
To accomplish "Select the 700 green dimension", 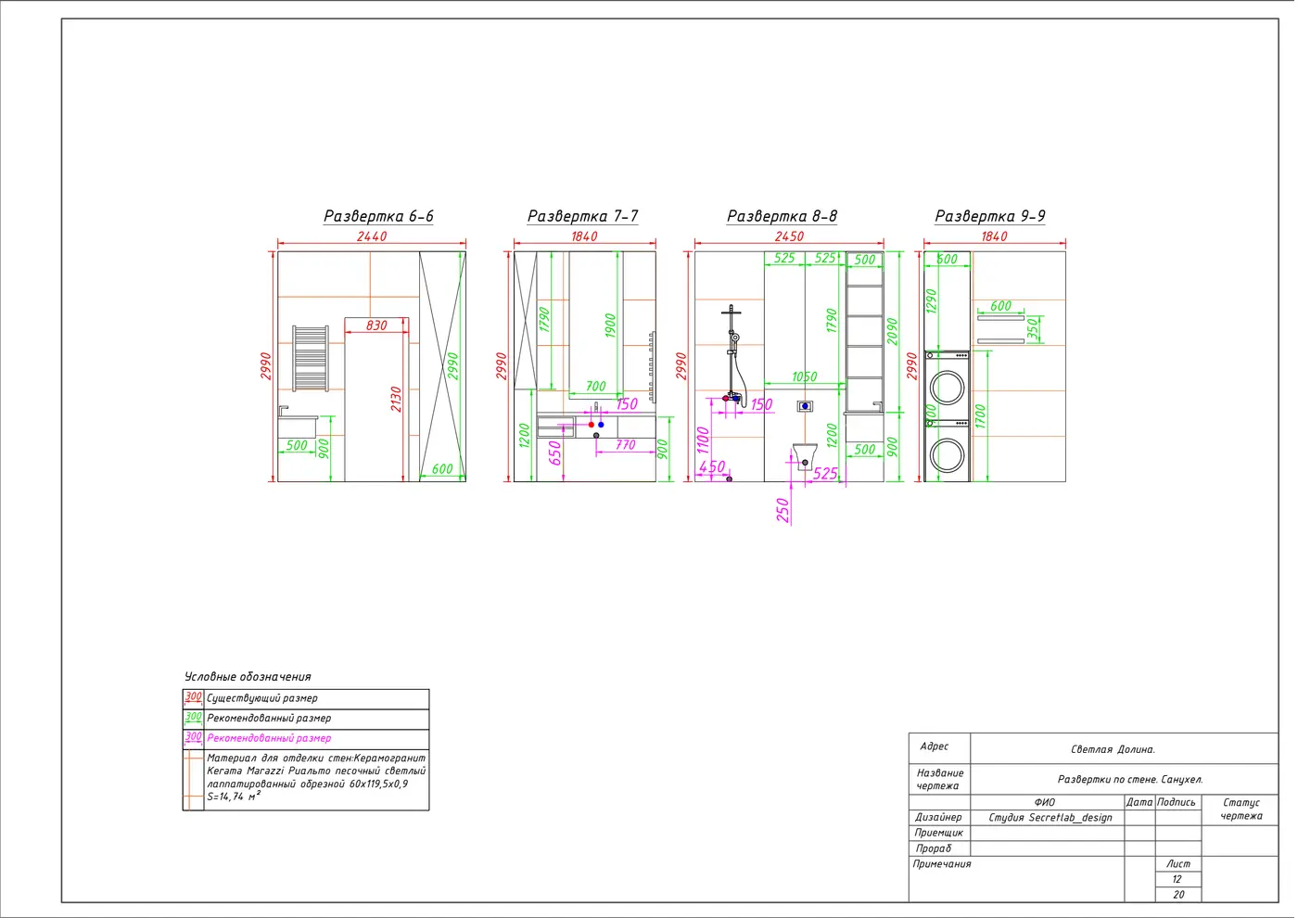I will 595,386.
